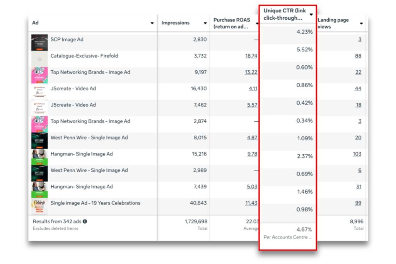
Task: Open the SCP Image Ad thumbnail
Action: [39, 43]
